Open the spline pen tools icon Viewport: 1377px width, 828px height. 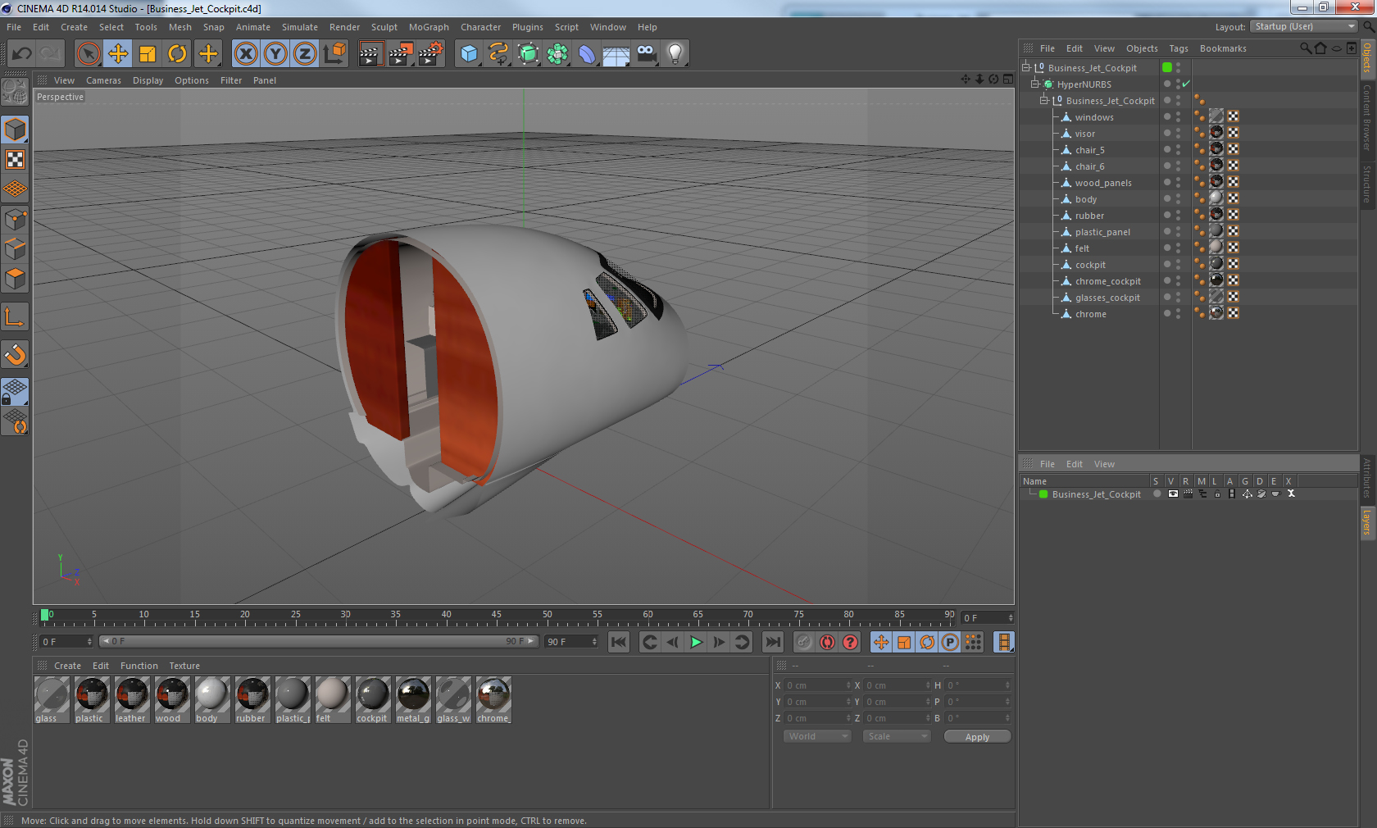tap(498, 54)
